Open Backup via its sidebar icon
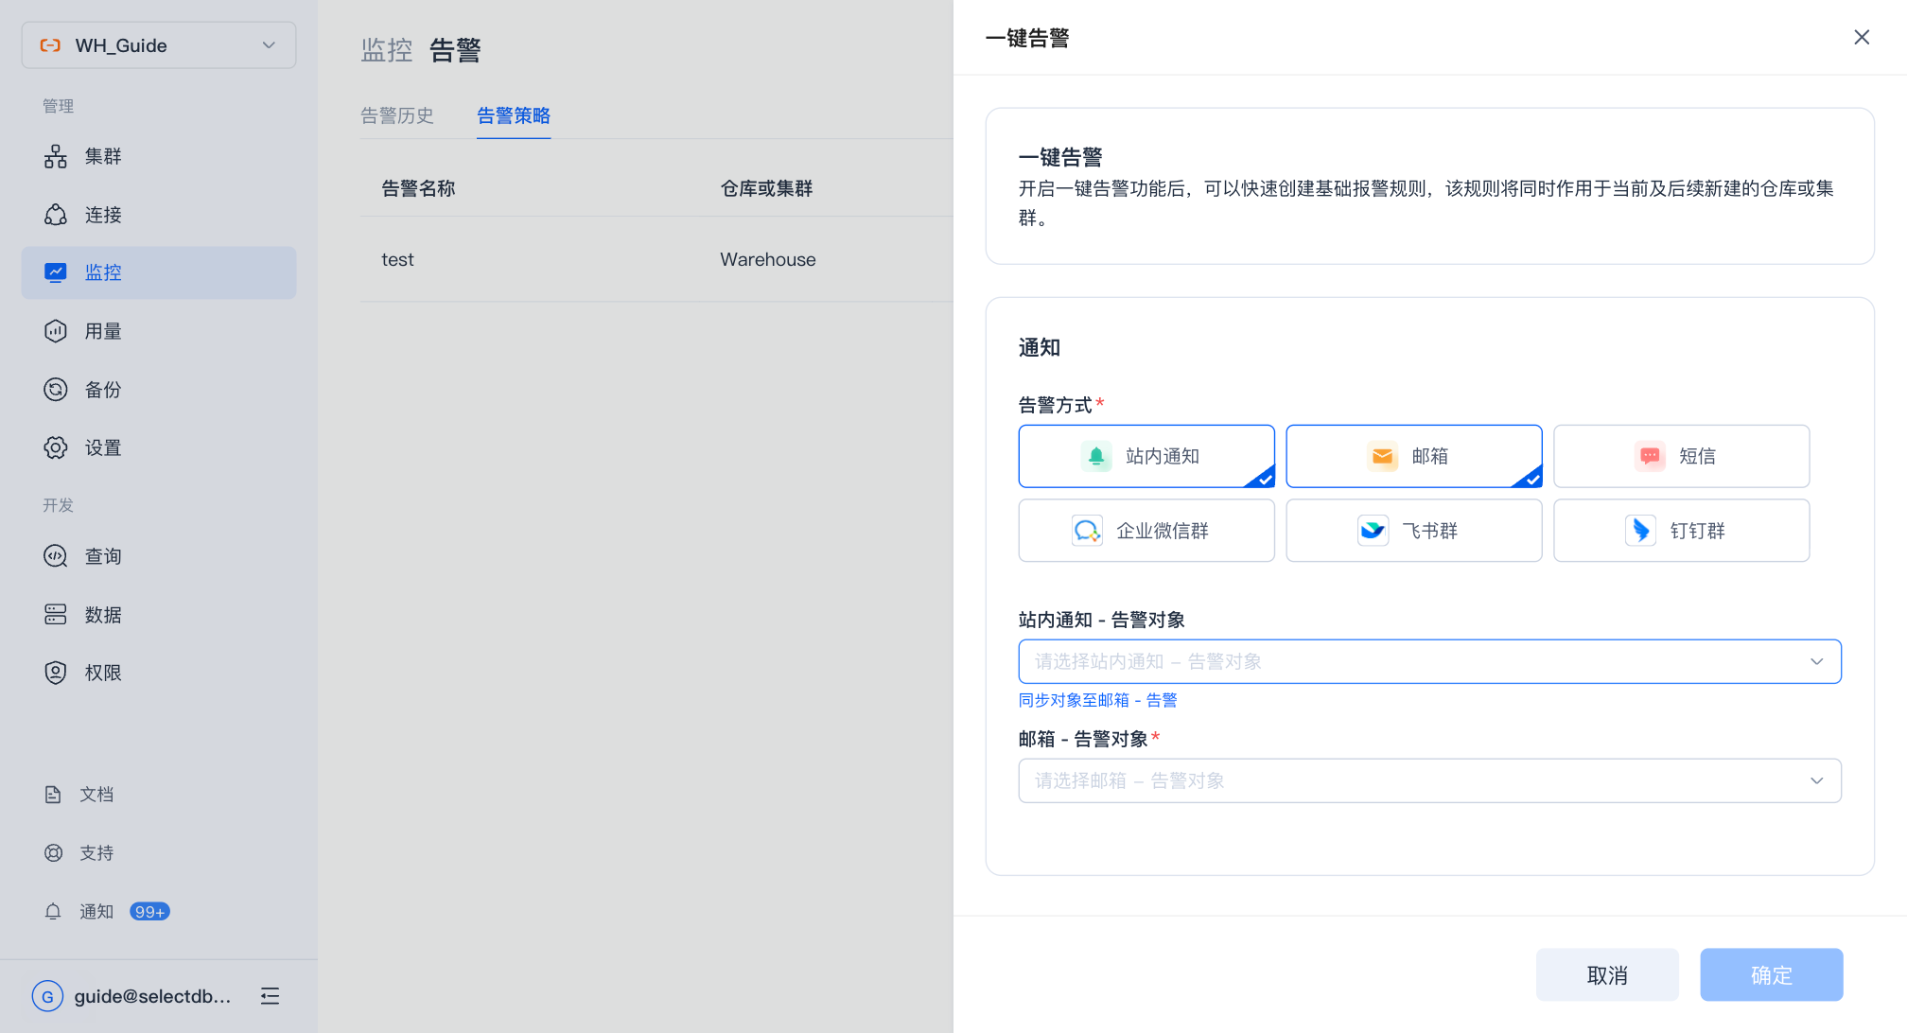 click(56, 390)
